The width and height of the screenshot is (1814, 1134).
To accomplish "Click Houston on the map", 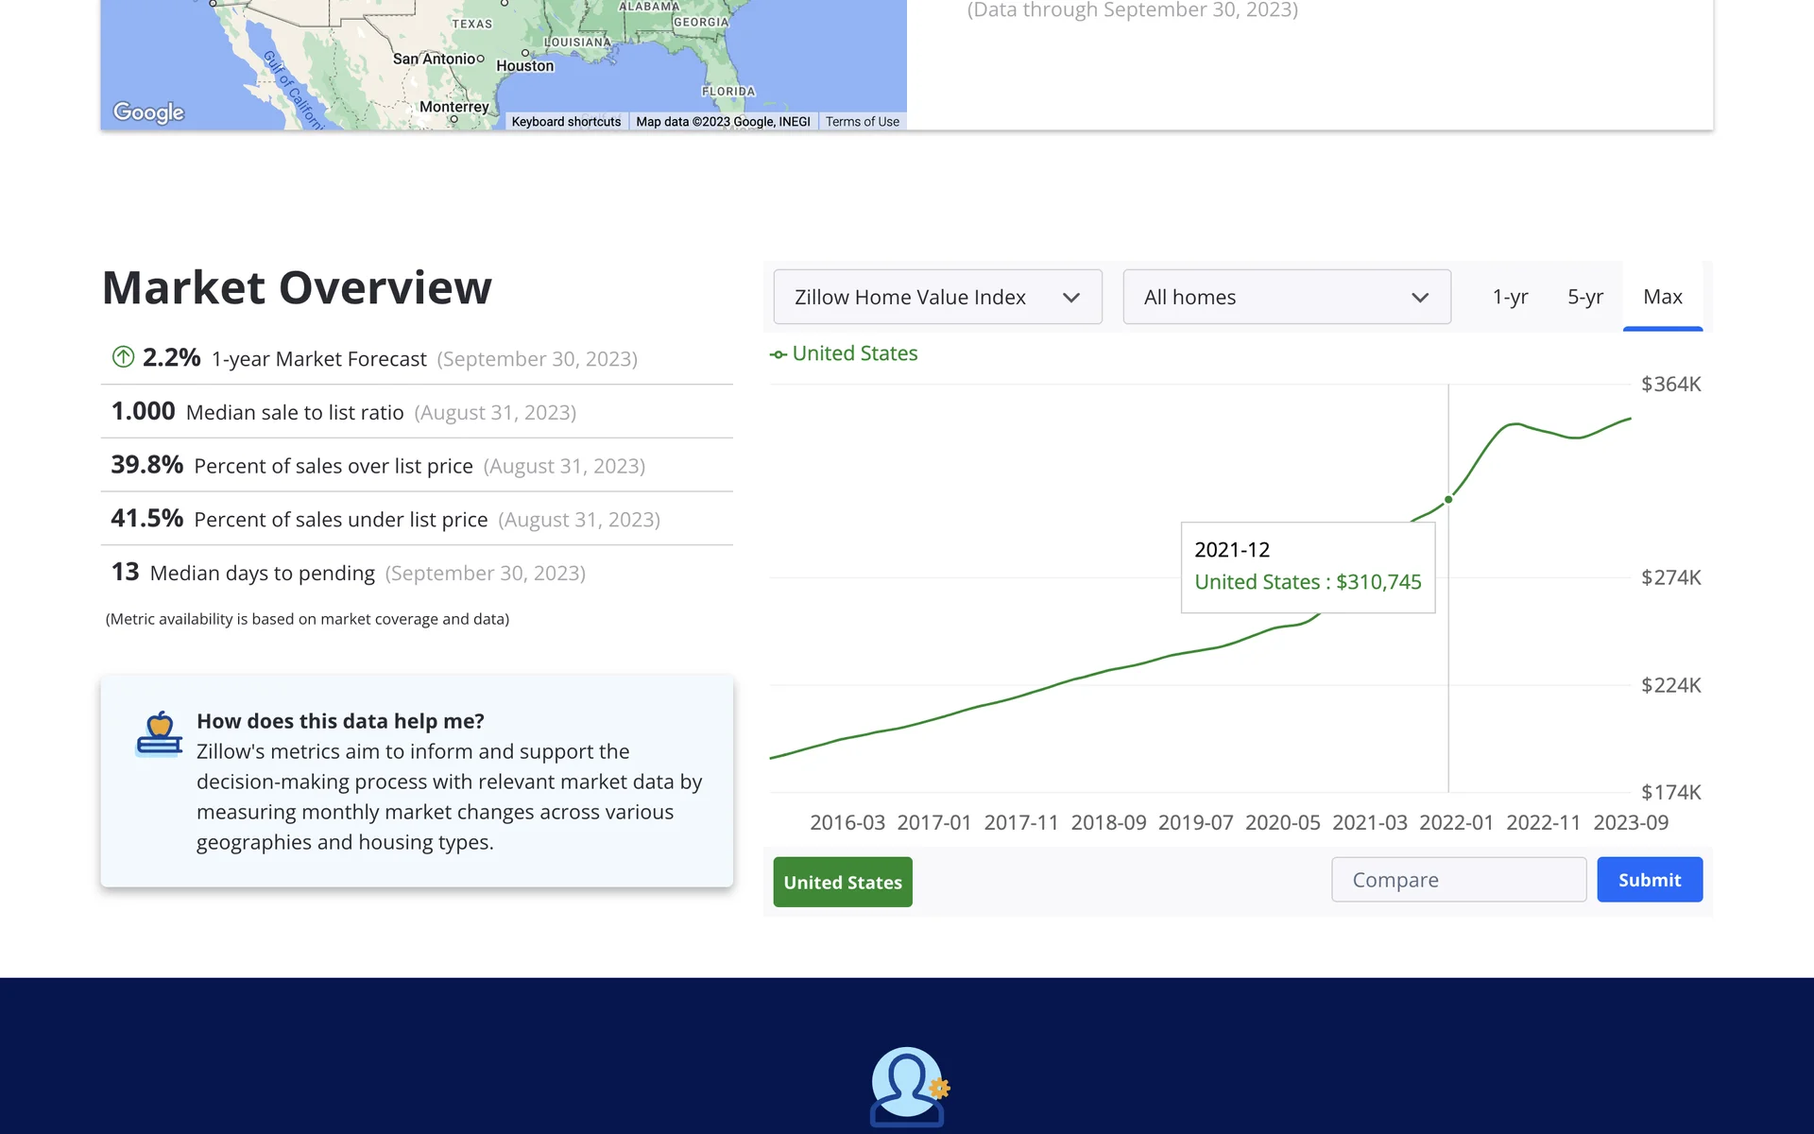I will pyautogui.click(x=525, y=64).
